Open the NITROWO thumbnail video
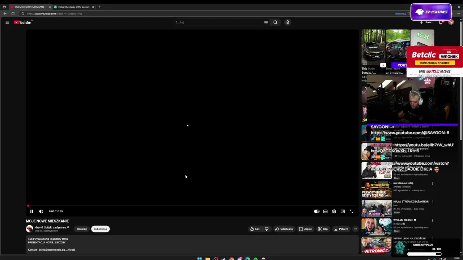This screenshot has width=463, height=260. [x=377, y=246]
